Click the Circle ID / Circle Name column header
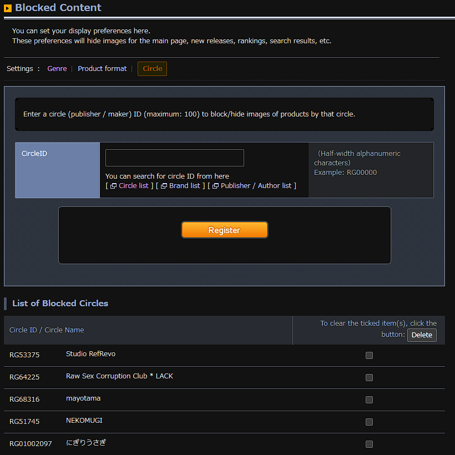 [47, 330]
